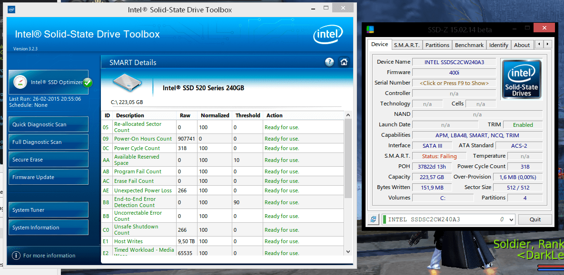The image size is (564, 275).
Task: Select Uncorrectable Error Count row
Action: [x=223, y=216]
